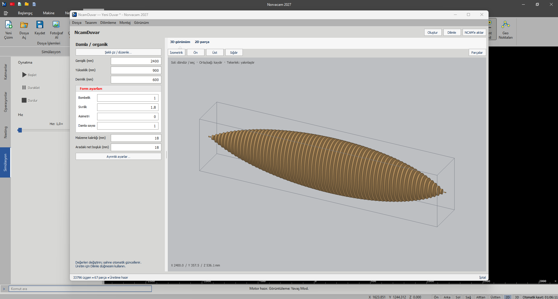Click the yellow folder quick-access icon
The width and height of the screenshot is (558, 299).
click(x=27, y=4)
